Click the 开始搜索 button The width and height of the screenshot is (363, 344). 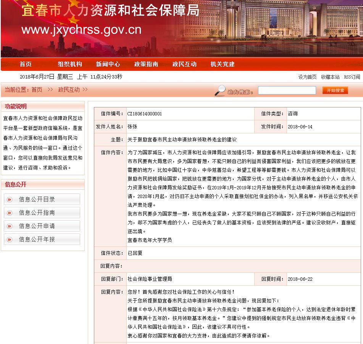pyautogui.click(x=336, y=90)
